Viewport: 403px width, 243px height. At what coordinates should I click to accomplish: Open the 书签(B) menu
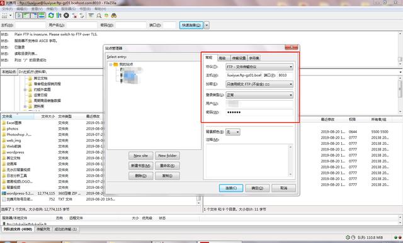point(85,9)
